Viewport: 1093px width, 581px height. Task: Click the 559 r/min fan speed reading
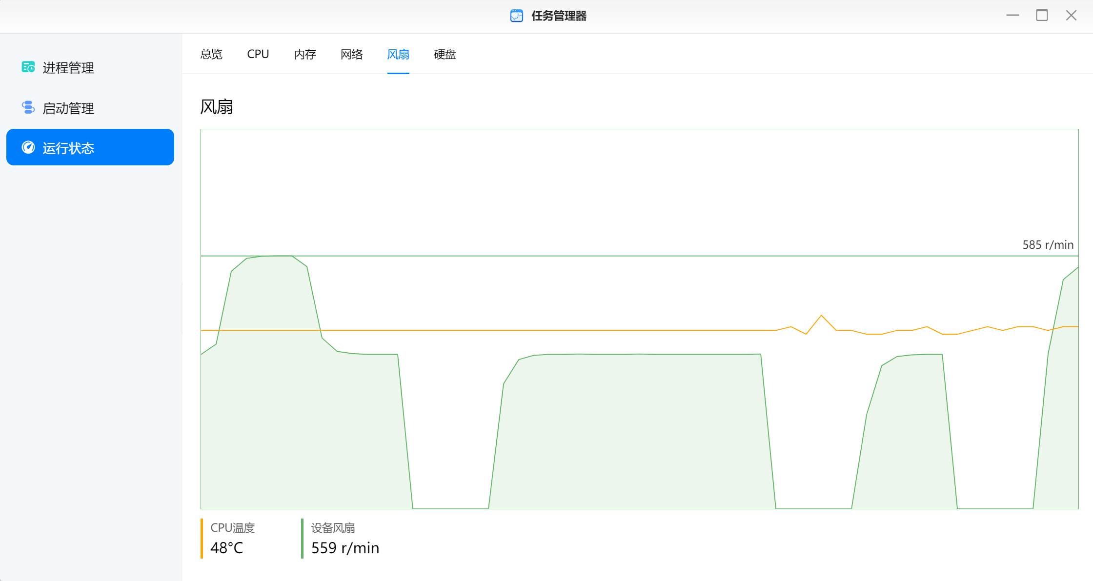[x=345, y=548]
